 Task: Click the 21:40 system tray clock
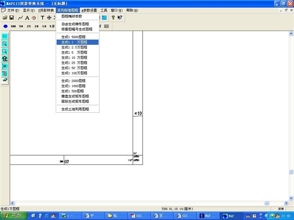click(x=286, y=216)
